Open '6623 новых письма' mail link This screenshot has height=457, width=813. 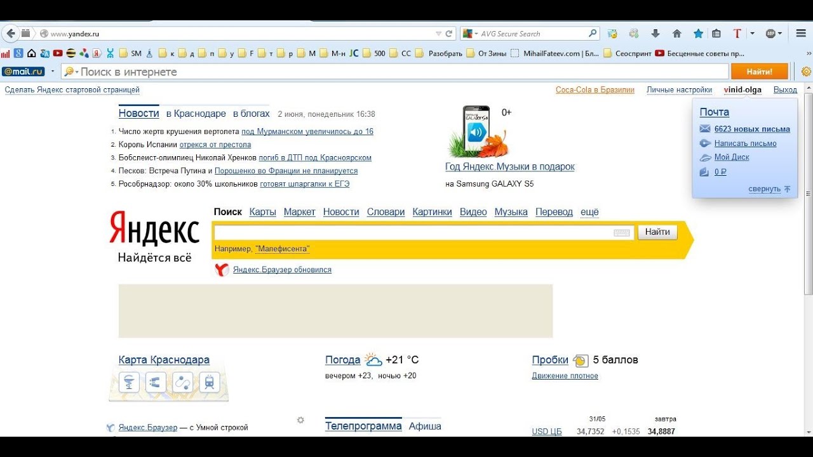click(752, 129)
